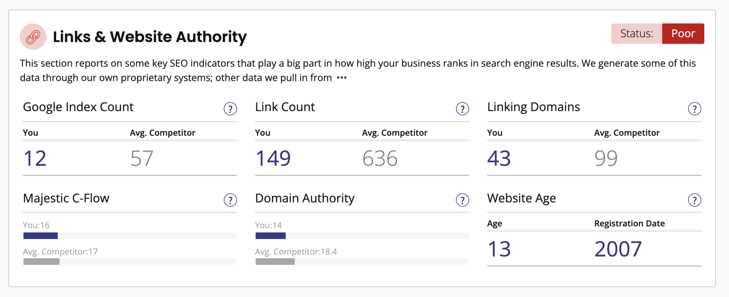Click the You:14 Domain Authority bar
The image size is (729, 297).
270,236
